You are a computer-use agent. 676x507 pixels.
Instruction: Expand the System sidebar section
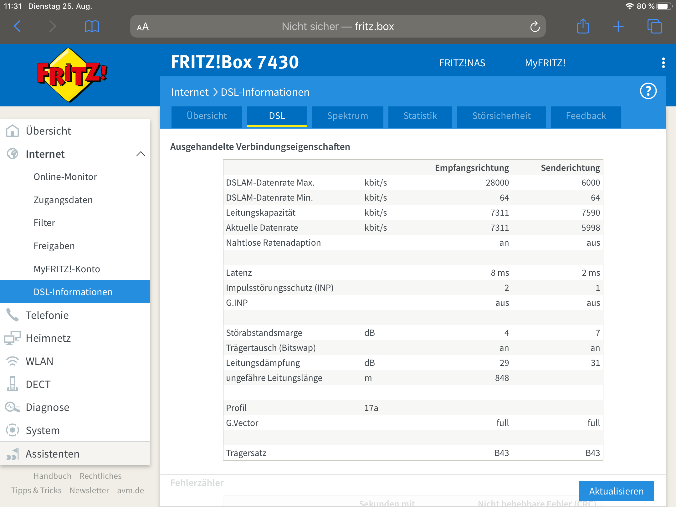tap(43, 430)
